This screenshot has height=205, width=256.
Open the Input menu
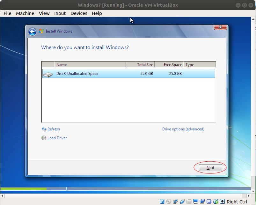tap(60, 13)
